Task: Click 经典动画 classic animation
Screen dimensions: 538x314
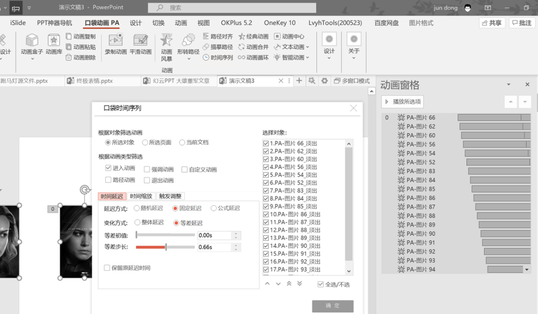Action: pos(254,36)
